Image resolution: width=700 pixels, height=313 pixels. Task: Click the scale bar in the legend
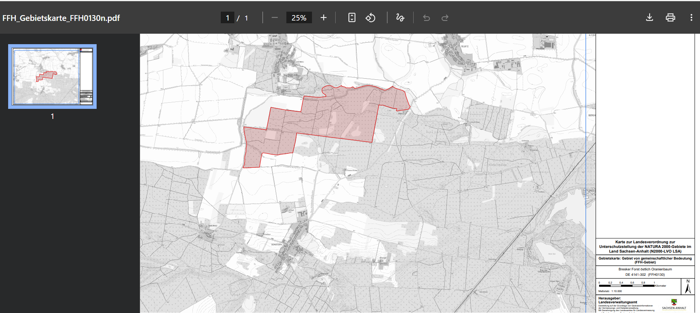point(627,286)
